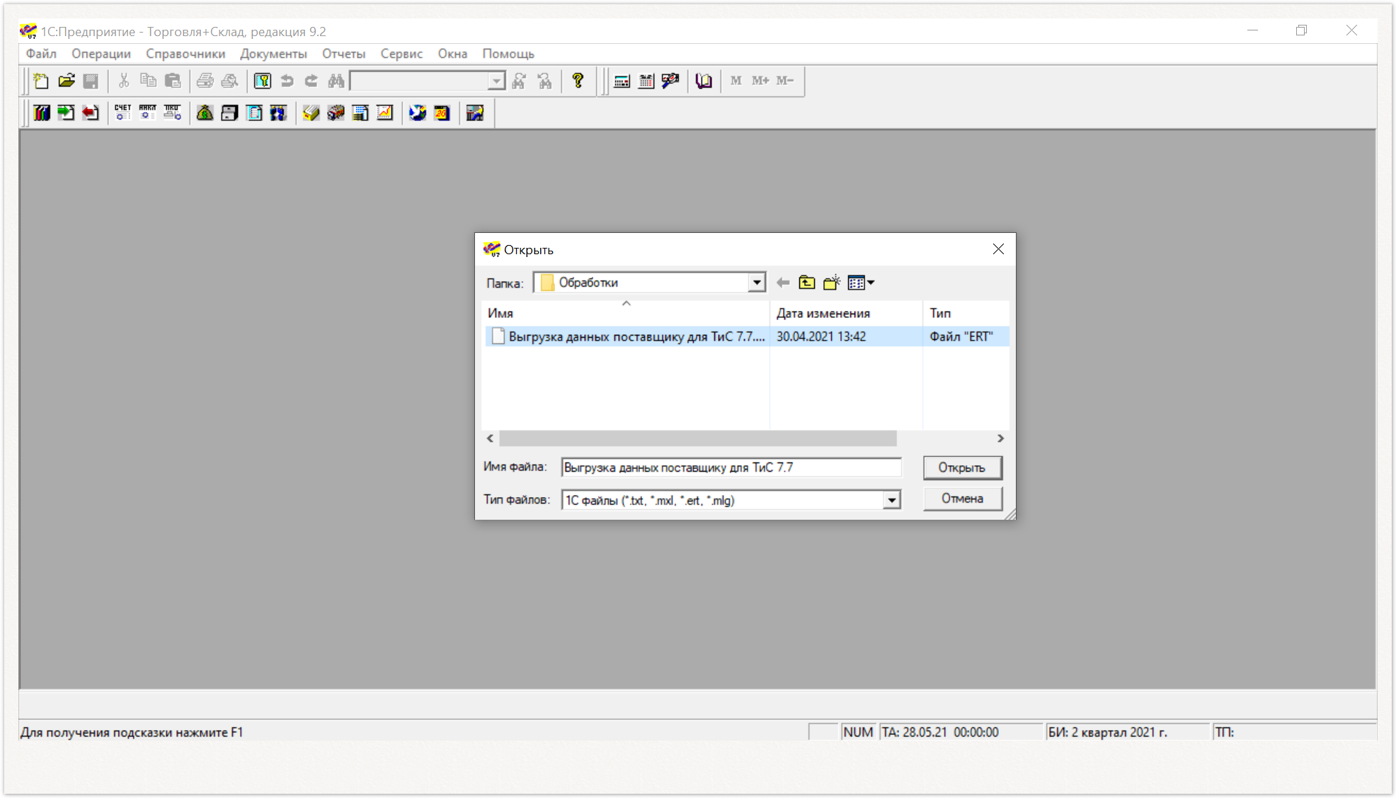Expand the Папка folder dropdown arrow
Image resolution: width=1396 pixels, height=798 pixels.
click(x=757, y=283)
